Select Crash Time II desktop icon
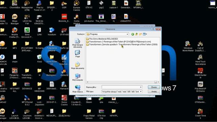 click(200, 114)
